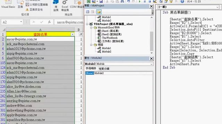Collapse the 模組 folder node
Image resolution: width=222 pixels, height=124 pixels.
(91, 45)
